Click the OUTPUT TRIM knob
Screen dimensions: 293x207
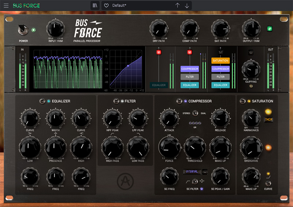[x=251, y=28]
